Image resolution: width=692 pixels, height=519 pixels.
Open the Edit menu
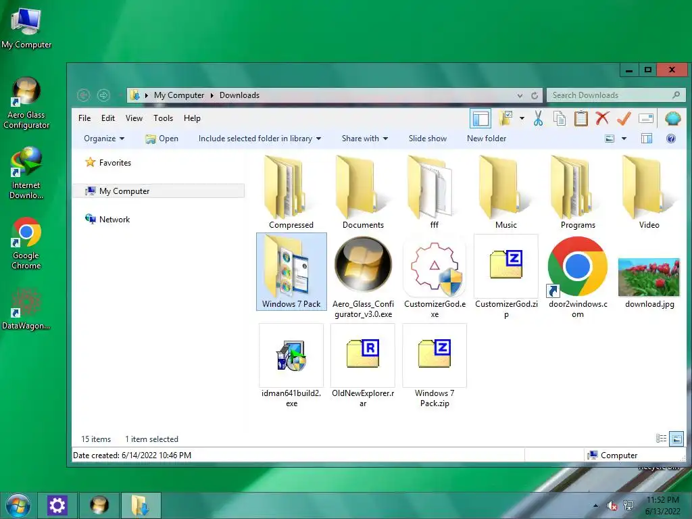click(107, 118)
